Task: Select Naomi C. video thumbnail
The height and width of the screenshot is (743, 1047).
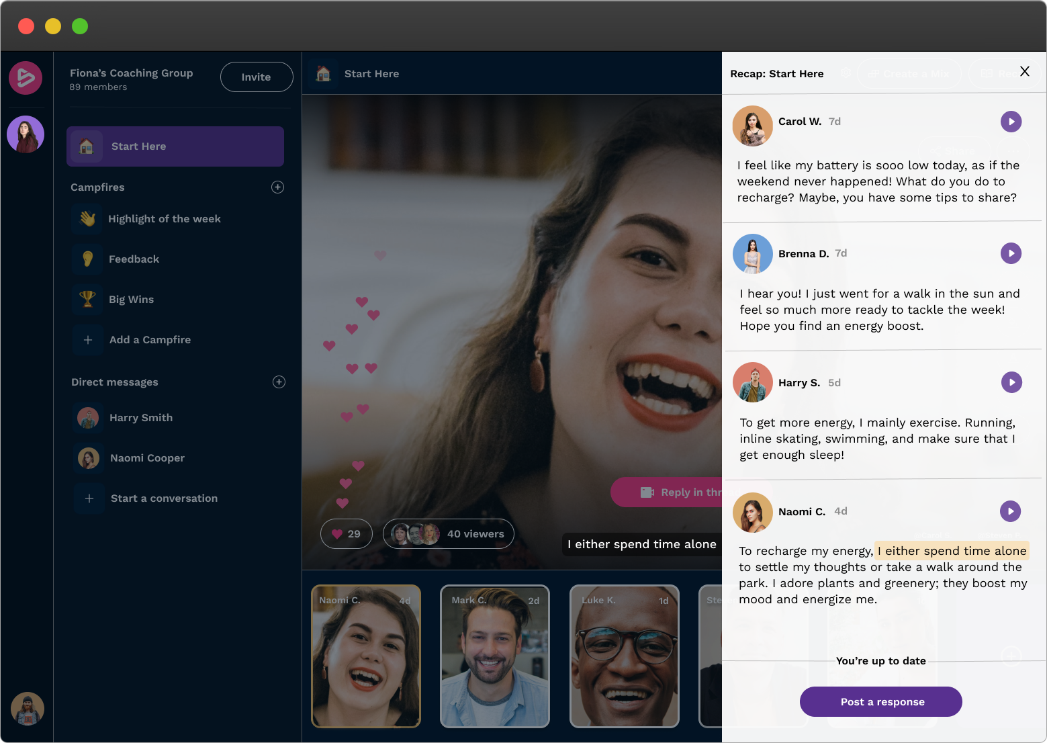Action: click(366, 656)
